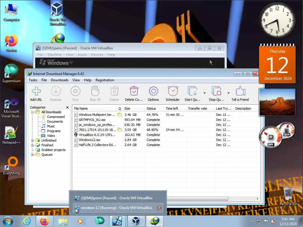303x227 pixels.
Task: Click the Delete Completed toolbar icon
Action: (134, 94)
